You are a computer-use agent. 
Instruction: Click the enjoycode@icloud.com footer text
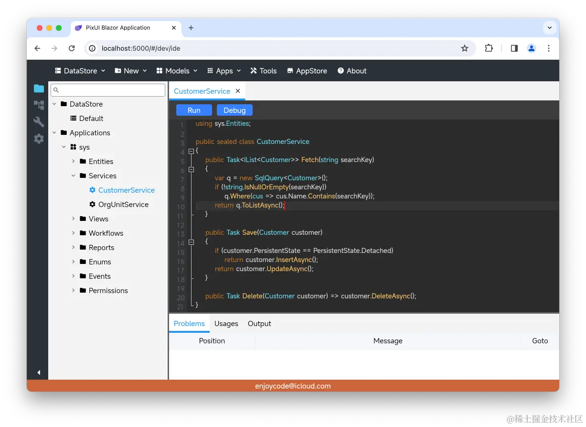(293, 386)
